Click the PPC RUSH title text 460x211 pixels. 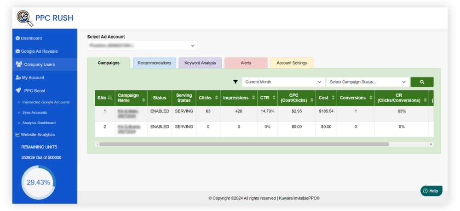[x=54, y=18]
